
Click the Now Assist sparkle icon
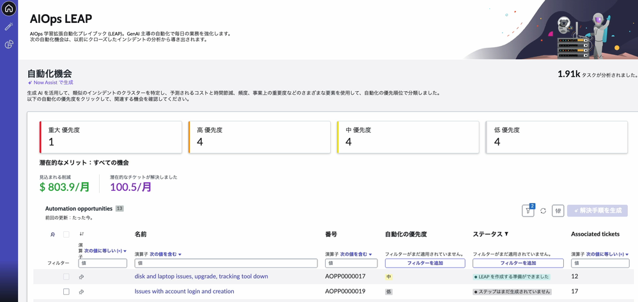coord(30,82)
